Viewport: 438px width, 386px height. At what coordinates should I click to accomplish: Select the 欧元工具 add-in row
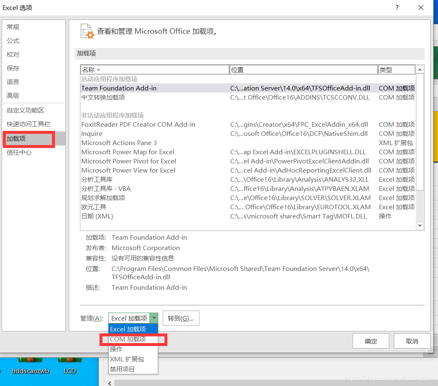(247, 207)
